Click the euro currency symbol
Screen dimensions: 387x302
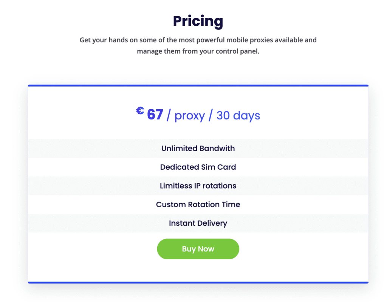(x=140, y=111)
